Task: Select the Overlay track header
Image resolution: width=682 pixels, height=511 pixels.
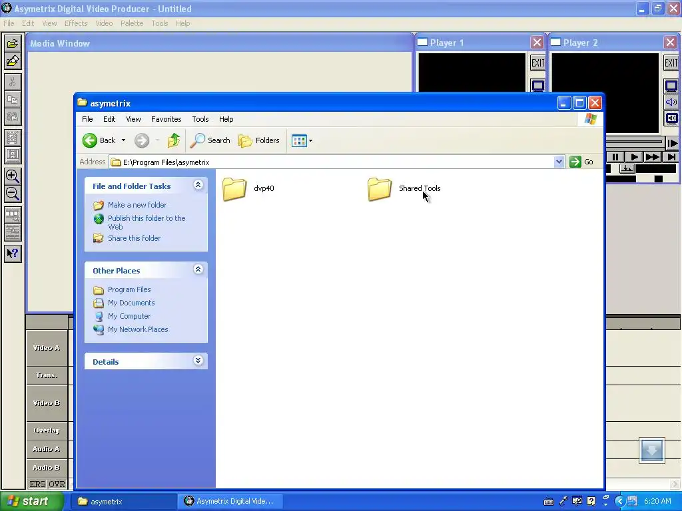Action: point(47,430)
